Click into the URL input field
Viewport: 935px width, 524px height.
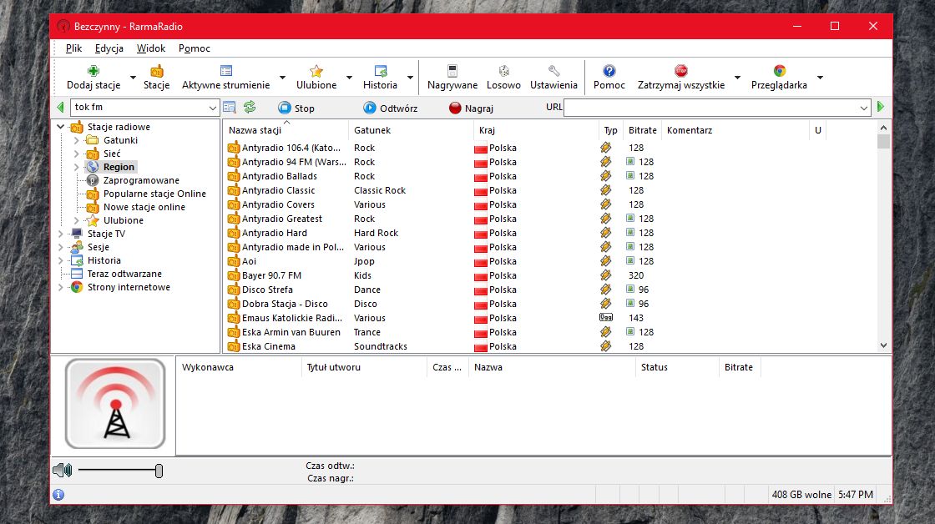(711, 108)
